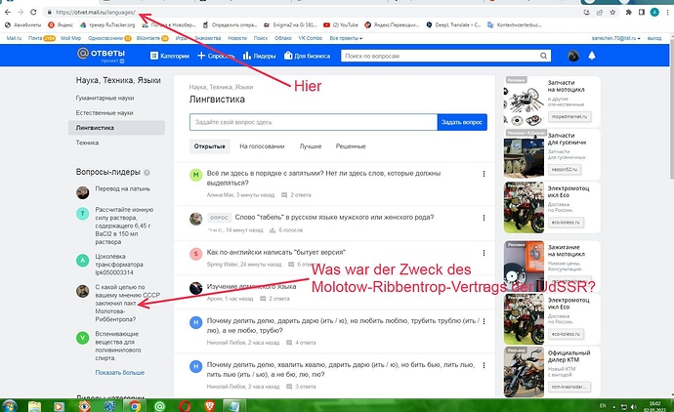Image resolution: width=674 pixels, height=412 pixels.
Task: Open the question Перевод на латынь
Action: (x=123, y=189)
